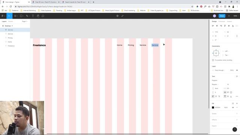Switch to the Inspect tab
Screen dimensions: 240x135
(x=229, y=21)
